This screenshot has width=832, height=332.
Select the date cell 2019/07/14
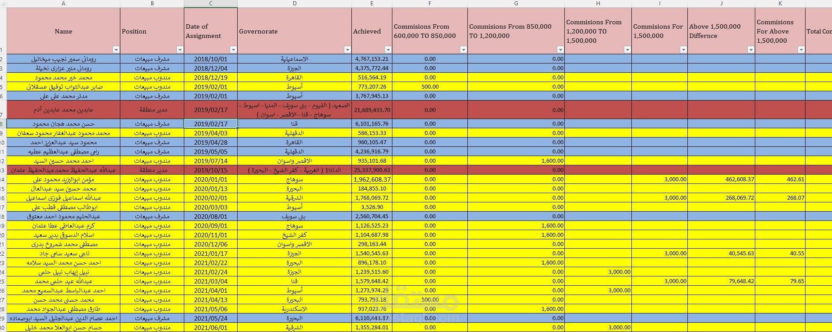tap(211, 161)
